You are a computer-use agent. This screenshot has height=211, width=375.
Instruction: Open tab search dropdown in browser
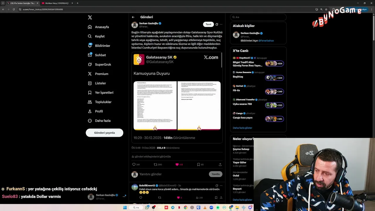[x=3, y=3]
